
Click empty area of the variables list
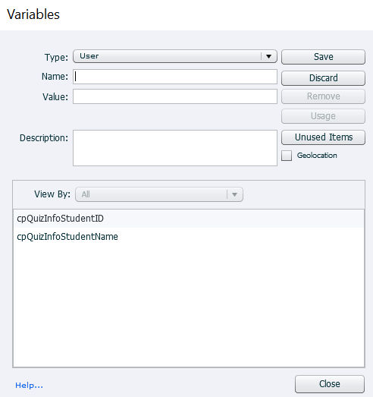(x=189, y=304)
